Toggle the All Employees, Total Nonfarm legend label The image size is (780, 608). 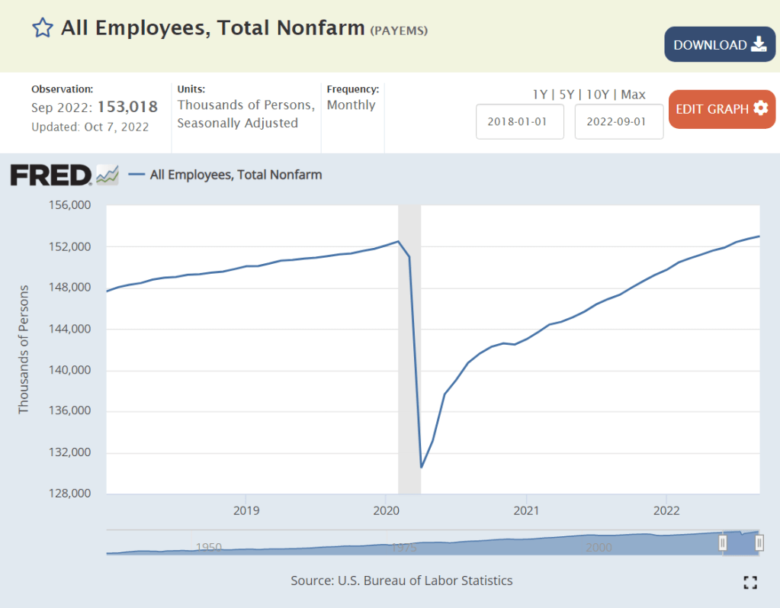point(236,175)
